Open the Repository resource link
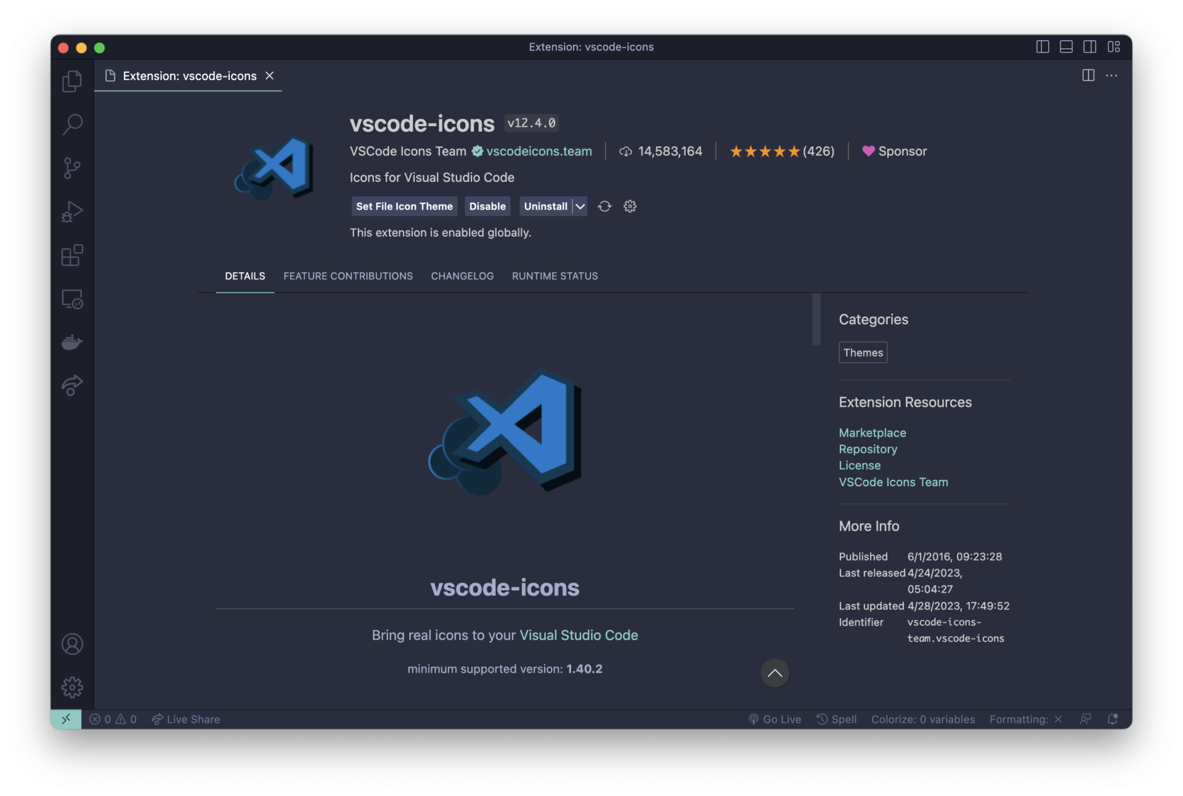The width and height of the screenshot is (1183, 796). pos(868,449)
